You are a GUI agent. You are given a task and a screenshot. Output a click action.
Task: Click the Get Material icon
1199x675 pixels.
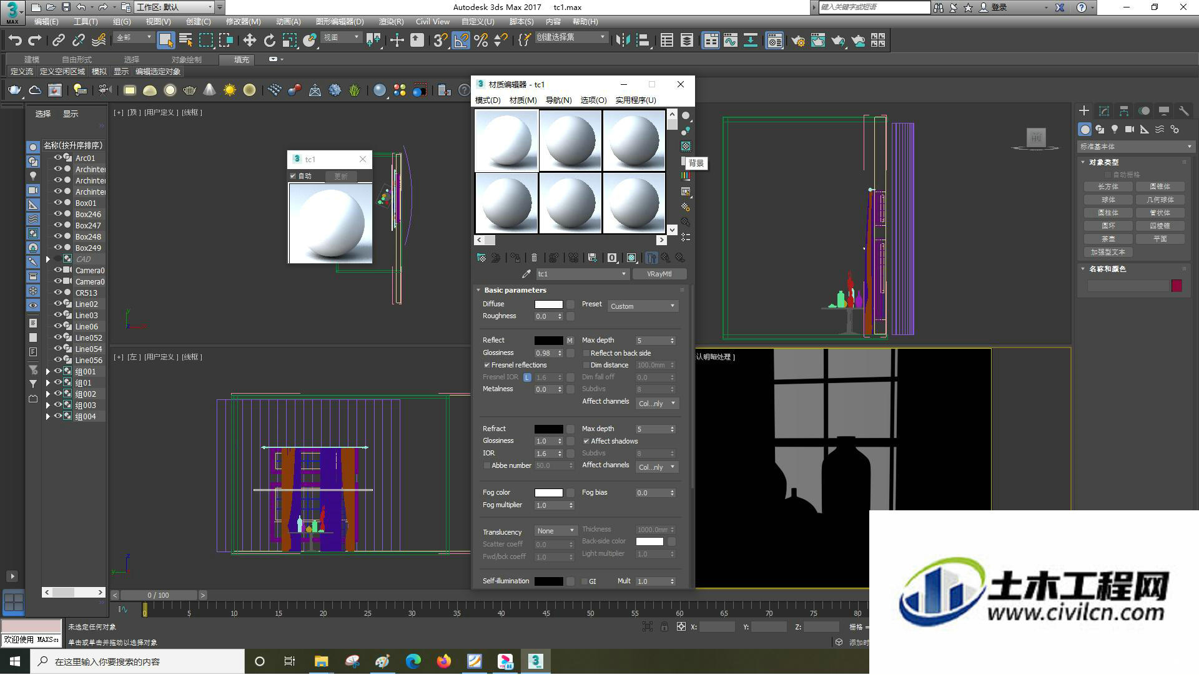pos(481,258)
